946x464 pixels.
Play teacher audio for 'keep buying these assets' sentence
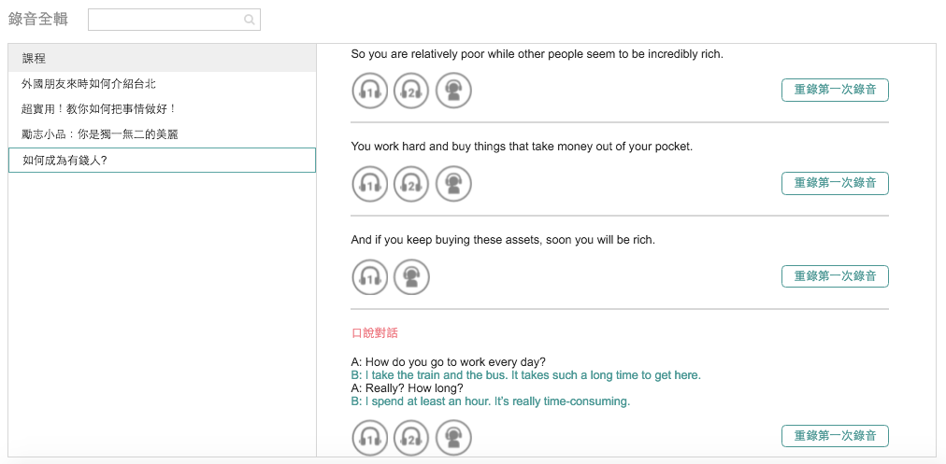click(411, 277)
